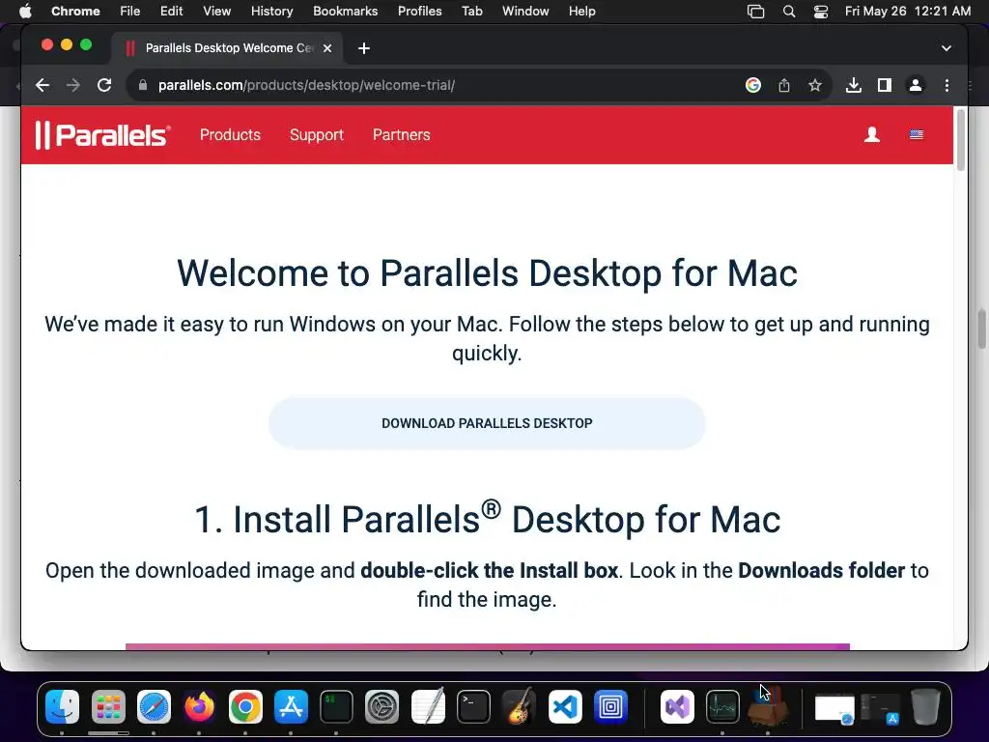This screenshot has height=742, width=989.
Task: Open the Partners menu in Parallels header
Action: (x=401, y=135)
